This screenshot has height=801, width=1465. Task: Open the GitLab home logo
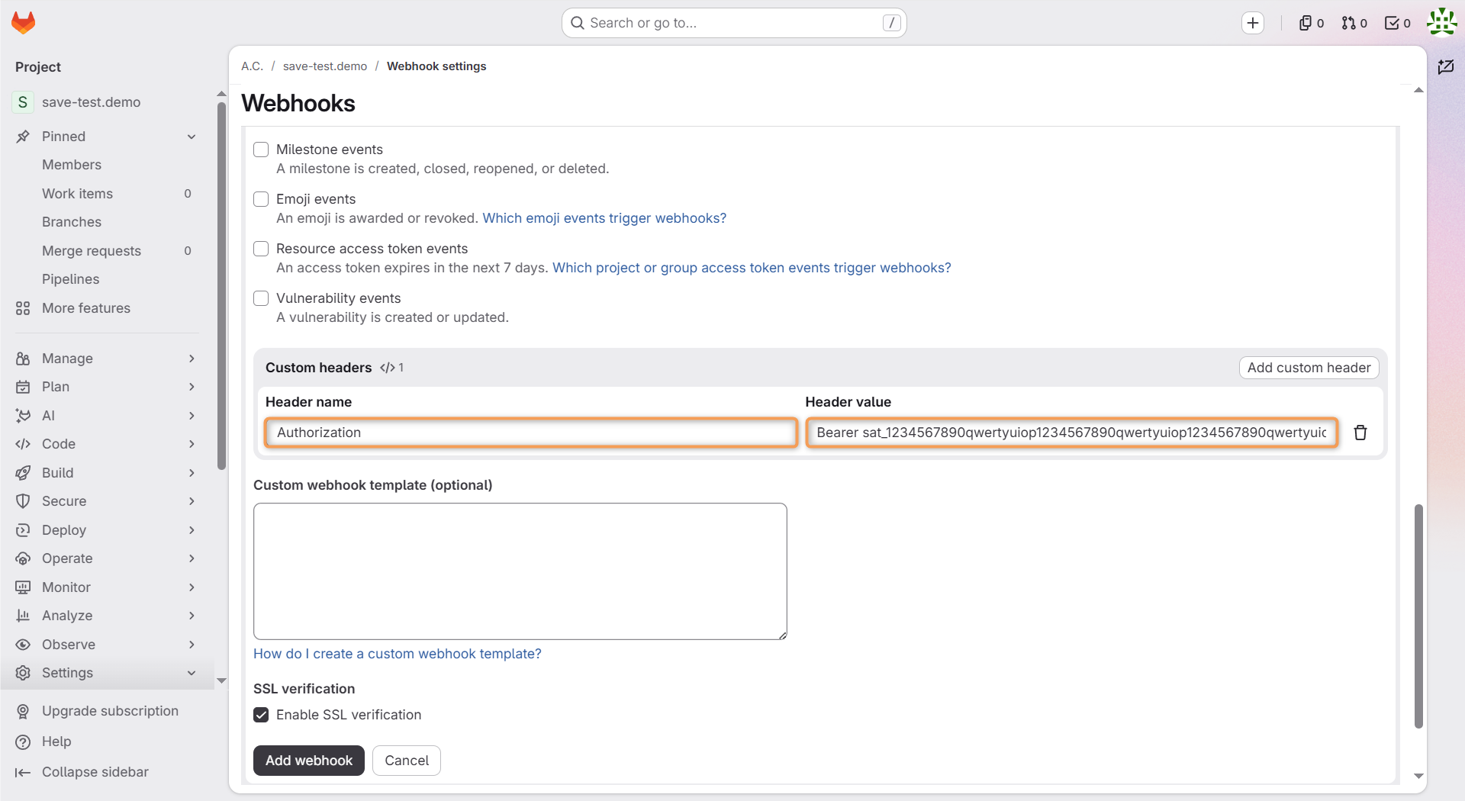[24, 23]
